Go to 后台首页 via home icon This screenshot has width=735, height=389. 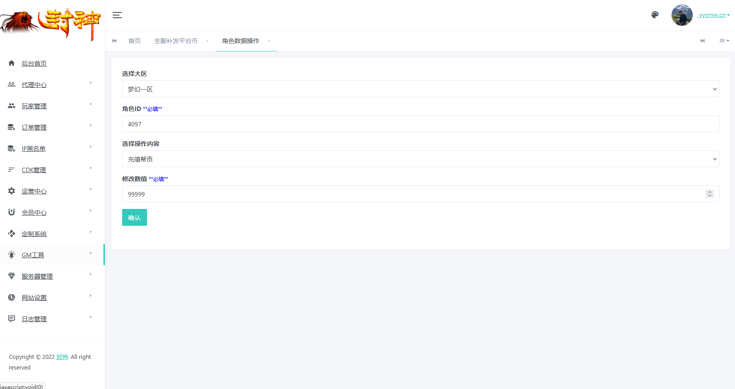point(12,63)
